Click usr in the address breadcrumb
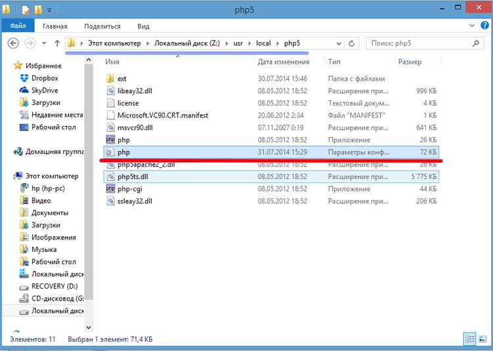 point(238,43)
